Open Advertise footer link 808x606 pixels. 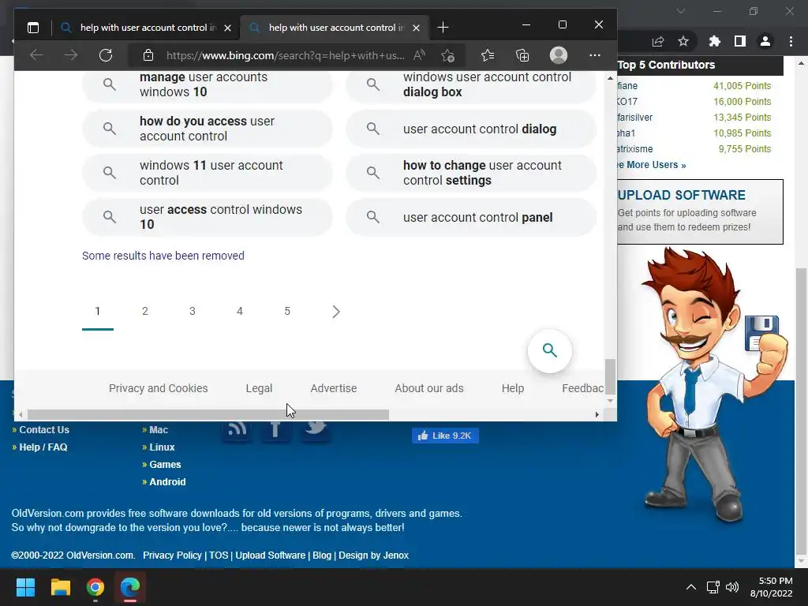pyautogui.click(x=334, y=388)
